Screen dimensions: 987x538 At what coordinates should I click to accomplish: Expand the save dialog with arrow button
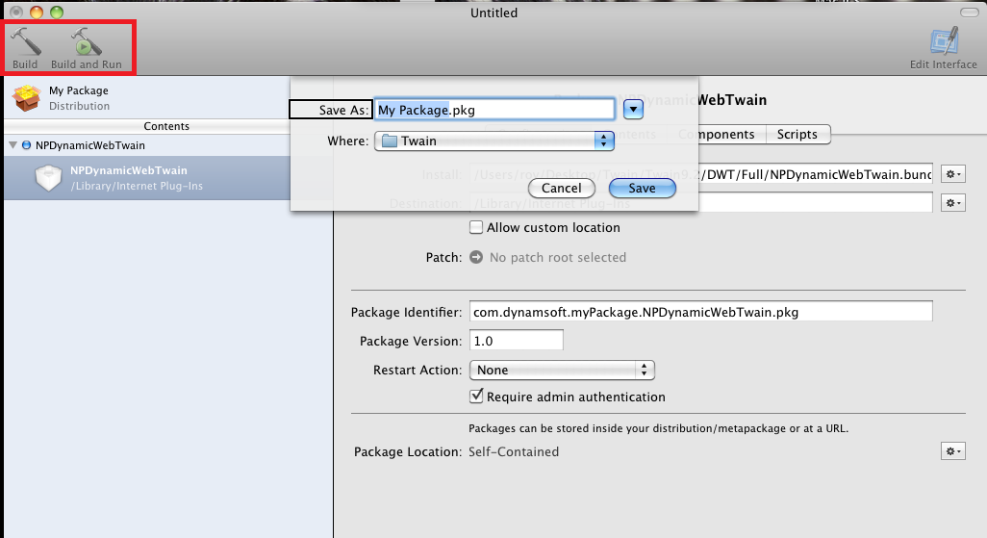tap(633, 109)
